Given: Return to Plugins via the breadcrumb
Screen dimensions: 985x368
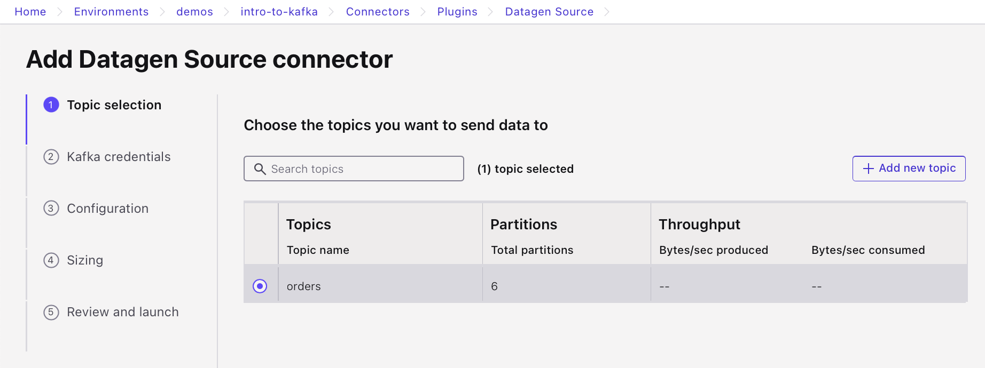Looking at the screenshot, I should click(457, 12).
